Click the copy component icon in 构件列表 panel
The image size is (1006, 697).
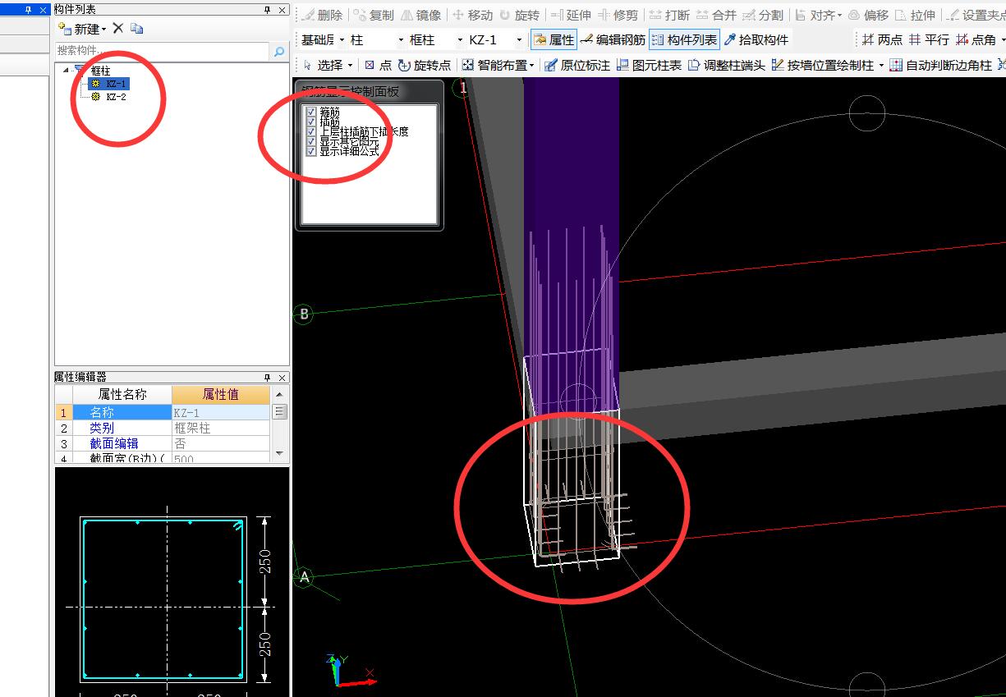point(137,28)
